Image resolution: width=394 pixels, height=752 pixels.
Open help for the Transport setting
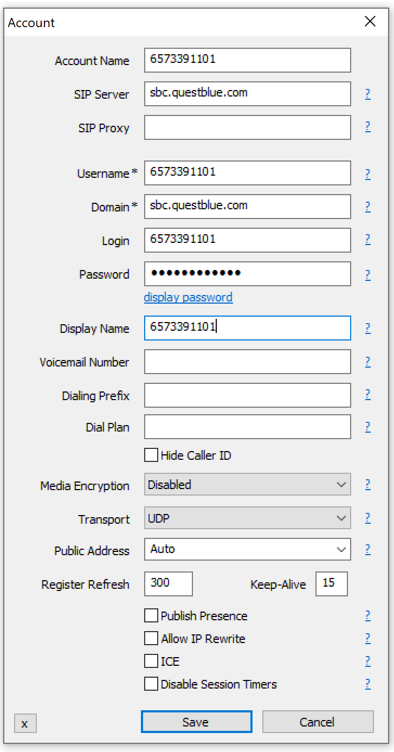click(x=367, y=518)
